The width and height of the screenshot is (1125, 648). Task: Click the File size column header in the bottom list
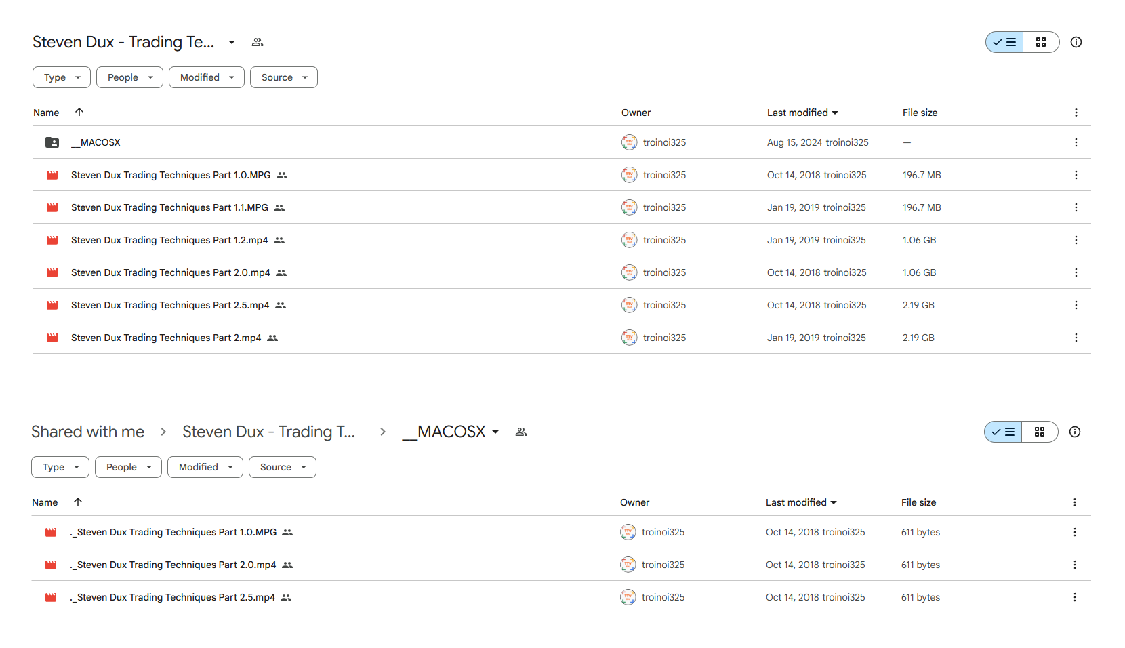(x=918, y=502)
